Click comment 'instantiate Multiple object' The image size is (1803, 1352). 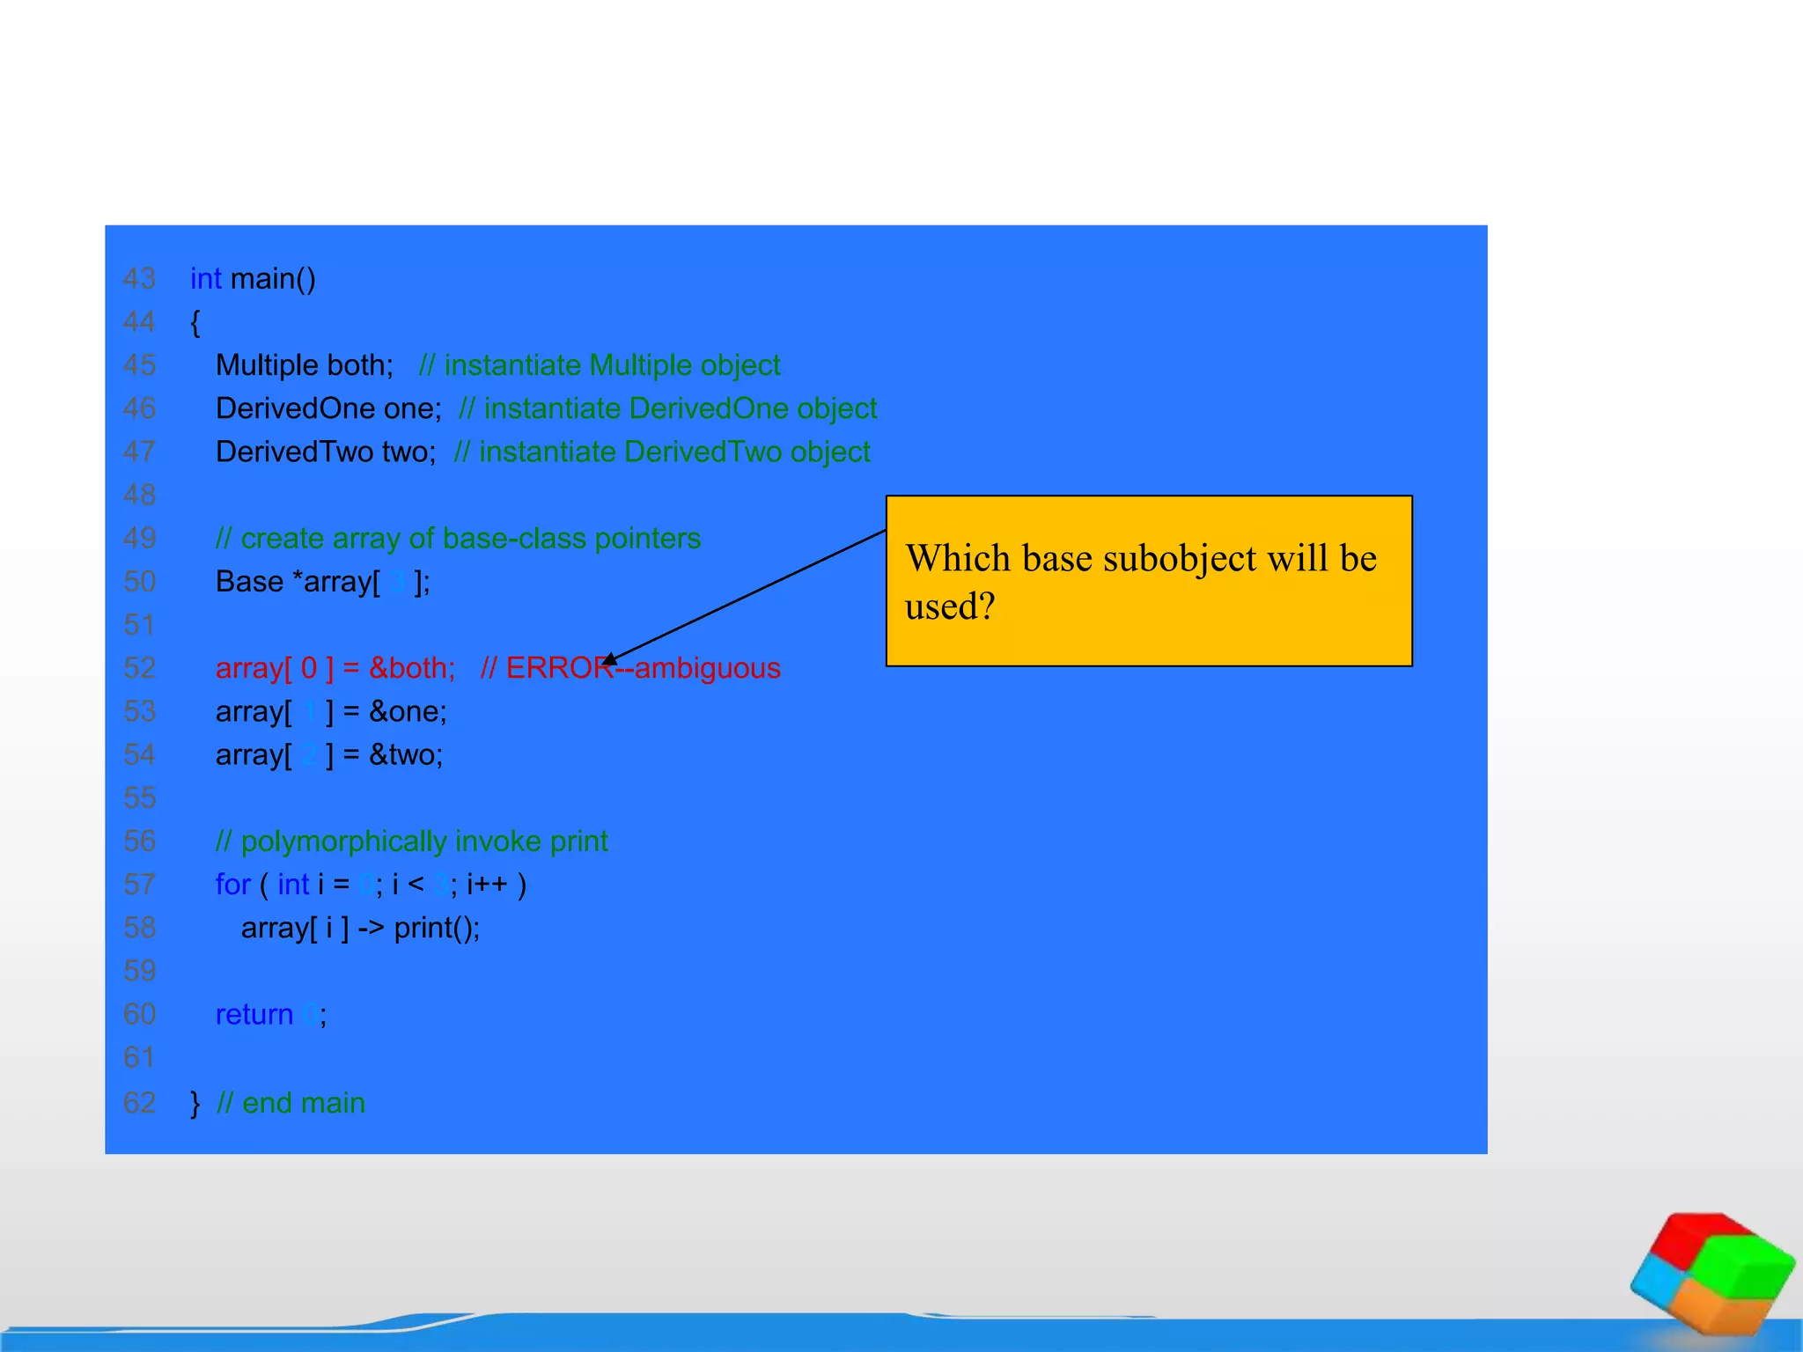click(x=600, y=365)
